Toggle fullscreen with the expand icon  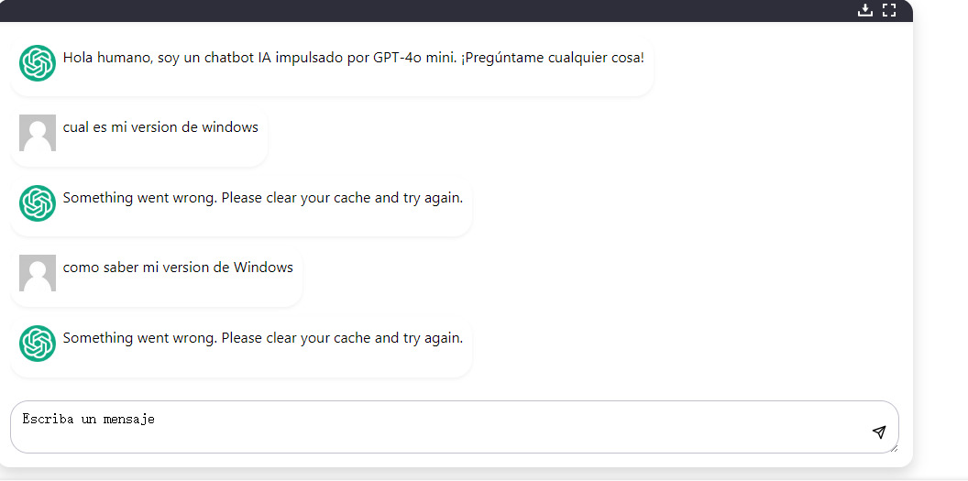point(888,10)
